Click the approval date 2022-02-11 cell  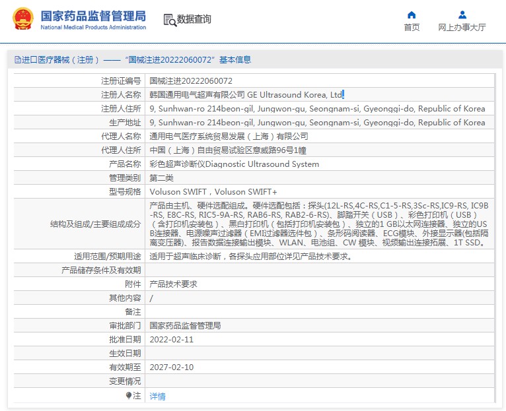coord(171,339)
